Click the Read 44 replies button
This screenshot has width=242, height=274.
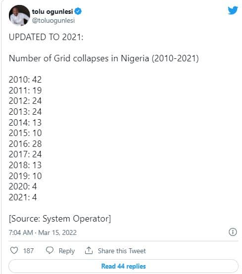tap(123, 266)
